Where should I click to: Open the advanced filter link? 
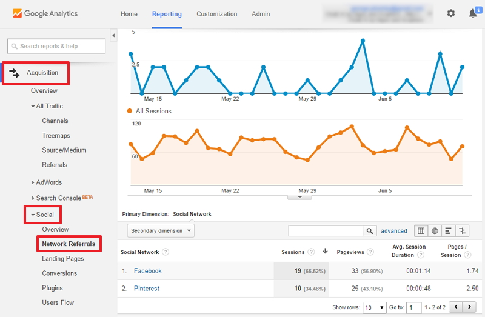pyautogui.click(x=393, y=231)
